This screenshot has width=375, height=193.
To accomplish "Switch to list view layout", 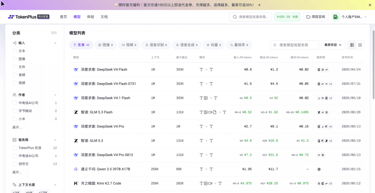I will point(352,45).
